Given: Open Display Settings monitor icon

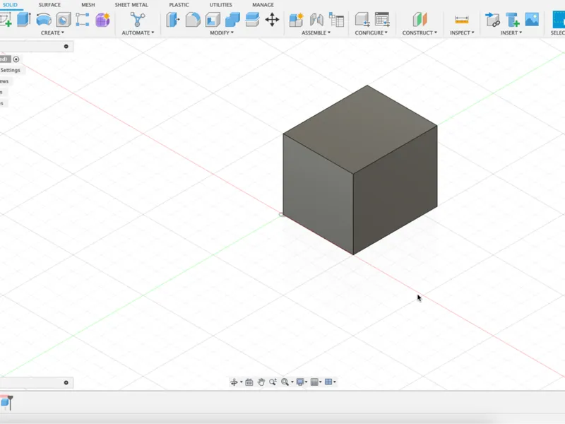Looking at the screenshot, I should pos(299,382).
